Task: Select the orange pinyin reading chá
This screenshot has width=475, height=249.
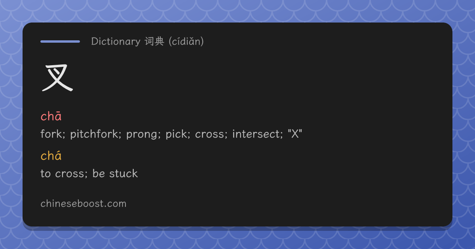Action: click(x=51, y=156)
